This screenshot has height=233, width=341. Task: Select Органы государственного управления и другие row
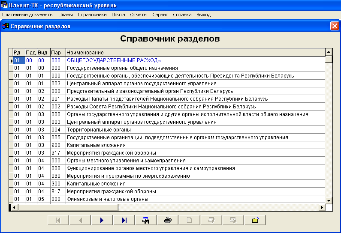(169, 114)
